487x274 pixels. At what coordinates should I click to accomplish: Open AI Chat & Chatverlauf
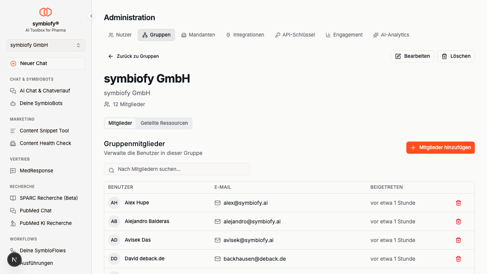pos(46,91)
